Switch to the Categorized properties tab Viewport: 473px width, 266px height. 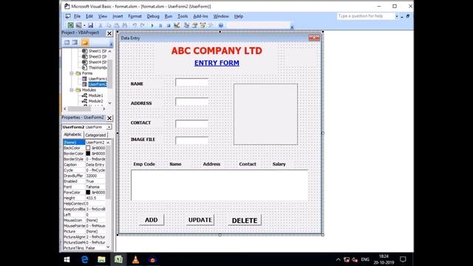coord(95,134)
